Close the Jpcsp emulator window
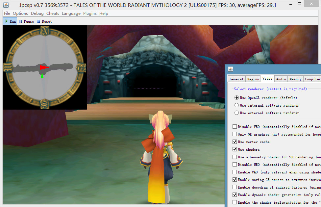The height and width of the screenshot is (207, 321). 311,4
